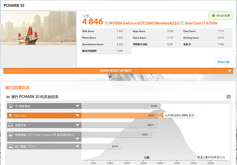
Task: Click the better than 63% of results tooltip
Action: (x=179, y=115)
